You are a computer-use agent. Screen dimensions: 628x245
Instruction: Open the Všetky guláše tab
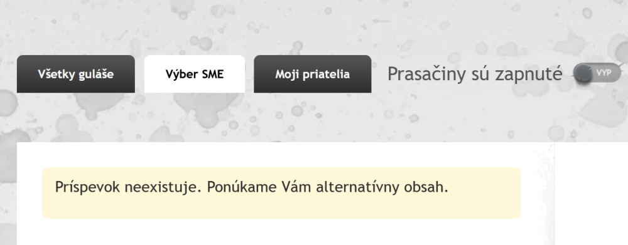point(76,74)
